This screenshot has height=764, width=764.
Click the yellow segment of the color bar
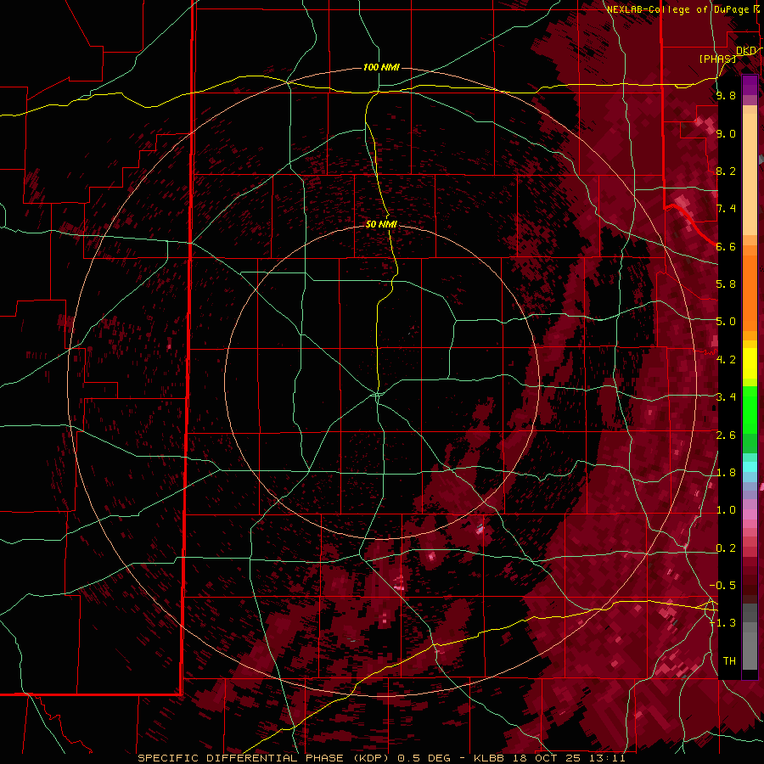750,363
